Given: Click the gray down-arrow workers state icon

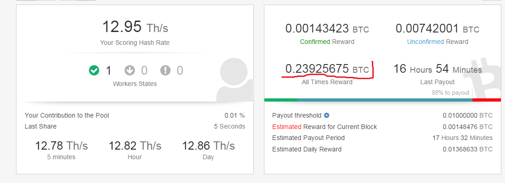Looking at the screenshot, I should 130,70.
